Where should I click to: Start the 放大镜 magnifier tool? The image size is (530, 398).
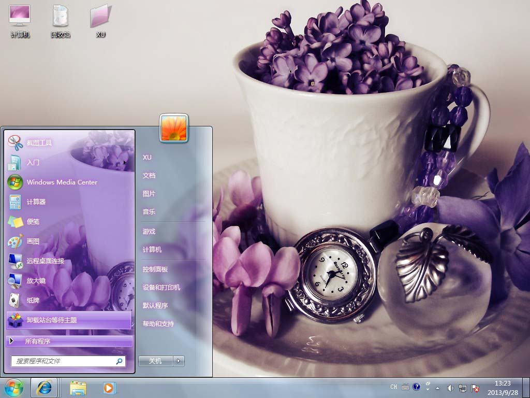tap(36, 280)
